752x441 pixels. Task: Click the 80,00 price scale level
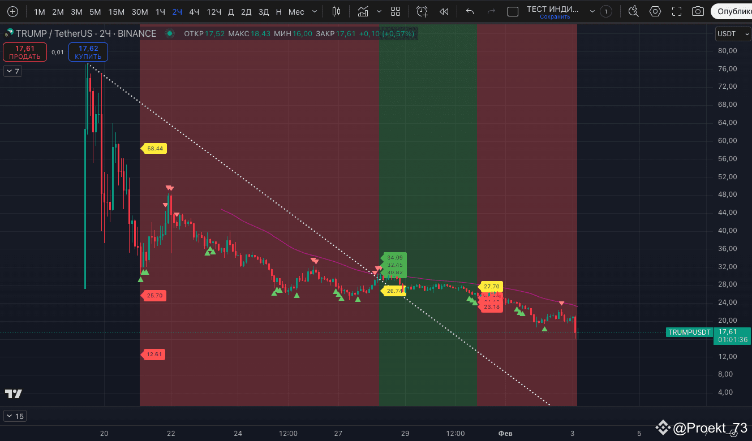point(727,51)
